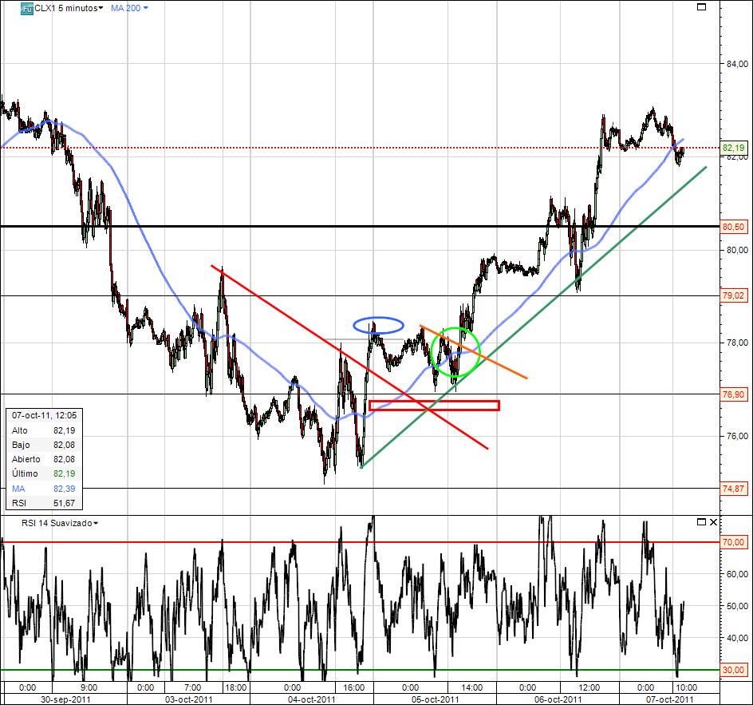Screen dimensions: 753x705
Task: Click the 76,00 price axis value
Action: point(737,436)
